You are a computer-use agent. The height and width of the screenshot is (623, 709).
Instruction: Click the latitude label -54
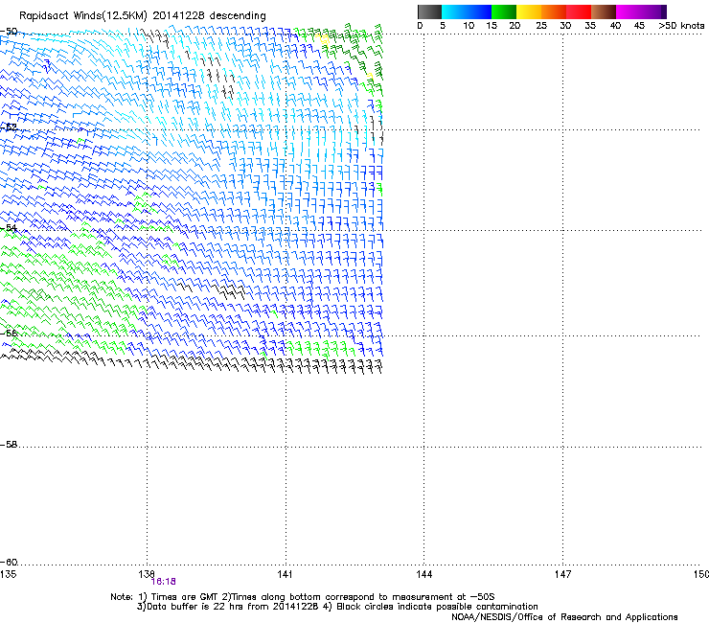point(9,228)
